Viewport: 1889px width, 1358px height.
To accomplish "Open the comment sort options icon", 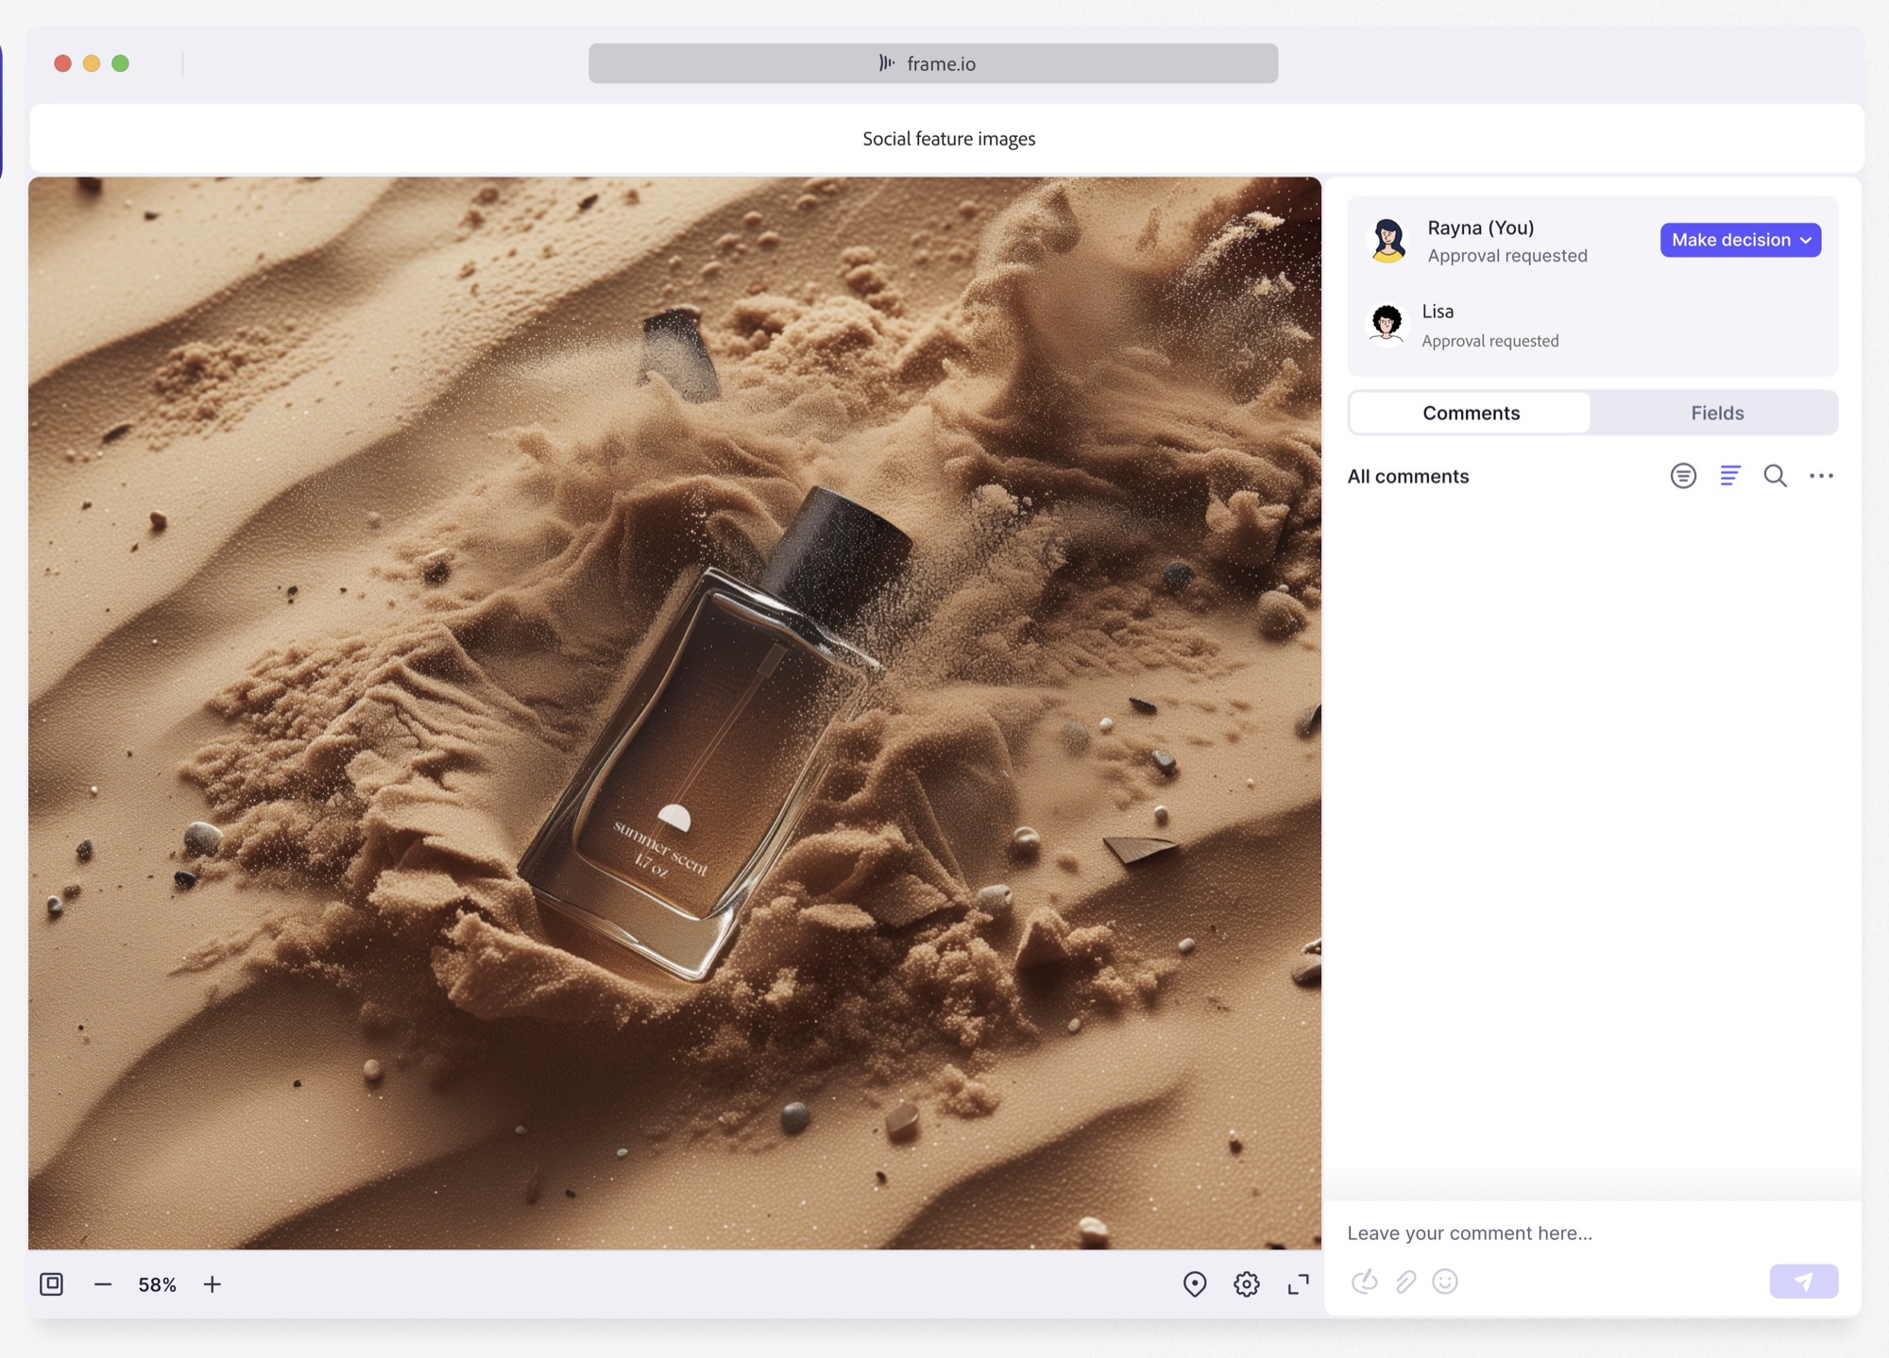I will [x=1729, y=476].
